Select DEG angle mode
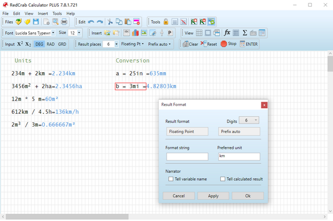Screen dimensions: 333x221 (39, 44)
